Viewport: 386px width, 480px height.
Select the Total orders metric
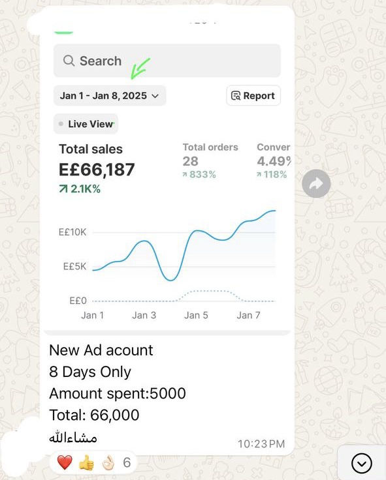click(210, 160)
